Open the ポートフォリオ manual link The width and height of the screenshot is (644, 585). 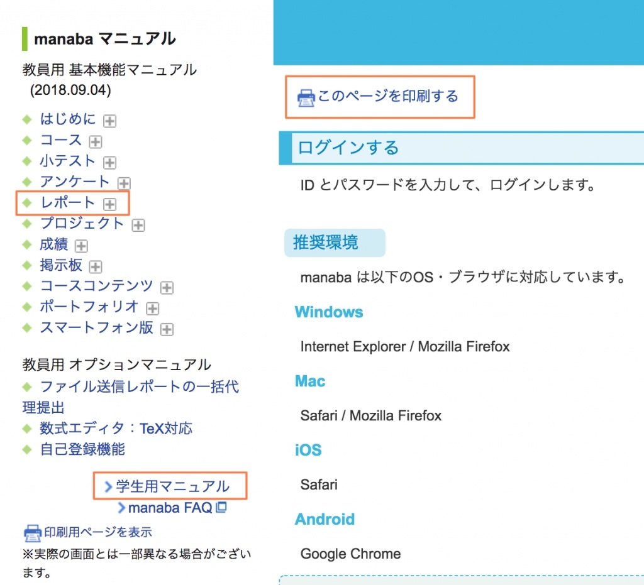pos(89,307)
